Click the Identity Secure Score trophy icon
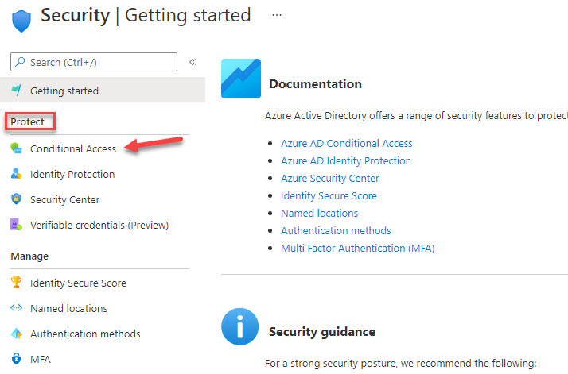This screenshot has height=374, width=568. (16, 283)
